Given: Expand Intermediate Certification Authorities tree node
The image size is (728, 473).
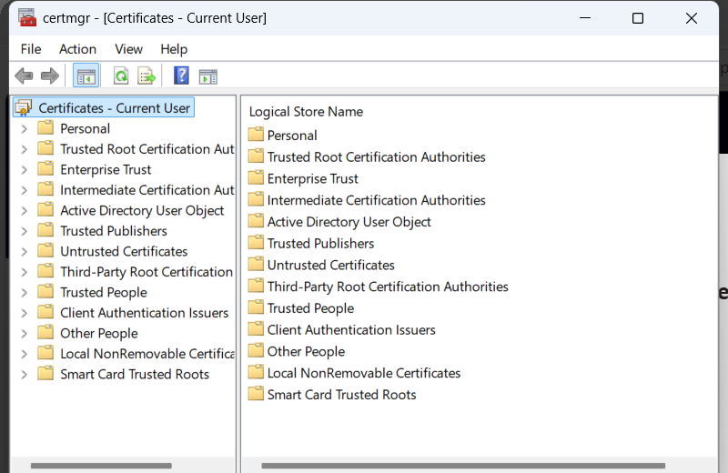Looking at the screenshot, I should pyautogui.click(x=25, y=190).
